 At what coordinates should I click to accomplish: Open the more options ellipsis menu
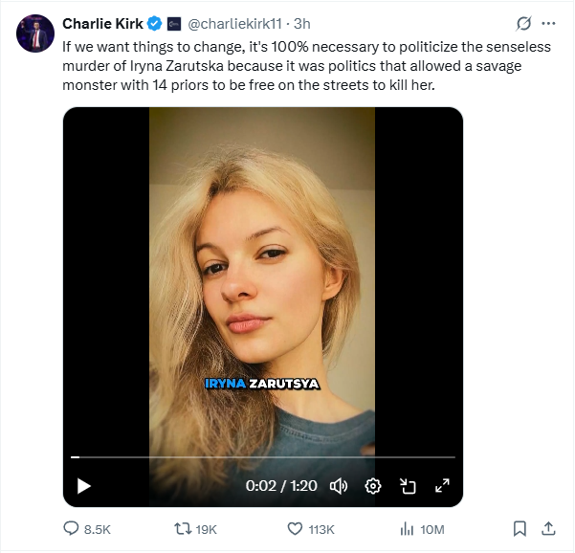(548, 23)
